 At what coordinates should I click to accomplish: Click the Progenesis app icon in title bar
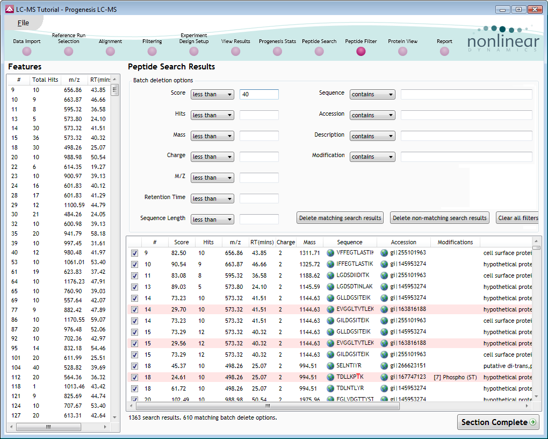coord(10,9)
